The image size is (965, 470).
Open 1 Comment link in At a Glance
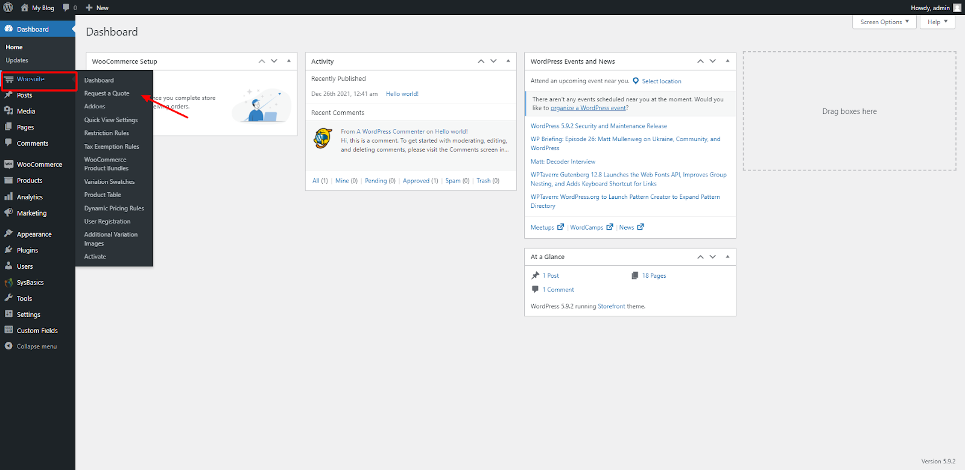558,290
